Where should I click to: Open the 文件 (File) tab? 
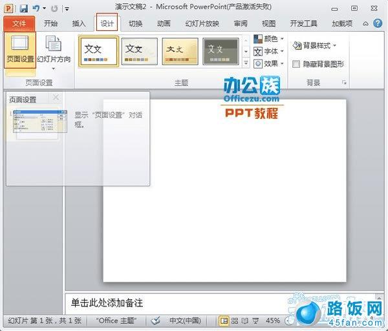(19, 23)
